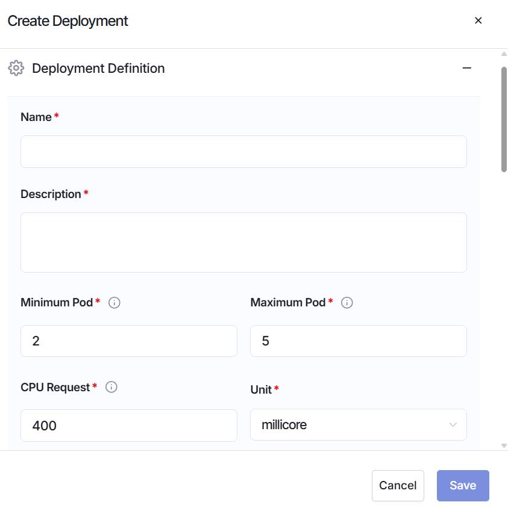This screenshot has height=508, width=508.
Task: Click the Deployment Definition gear icon
Action: 16,68
